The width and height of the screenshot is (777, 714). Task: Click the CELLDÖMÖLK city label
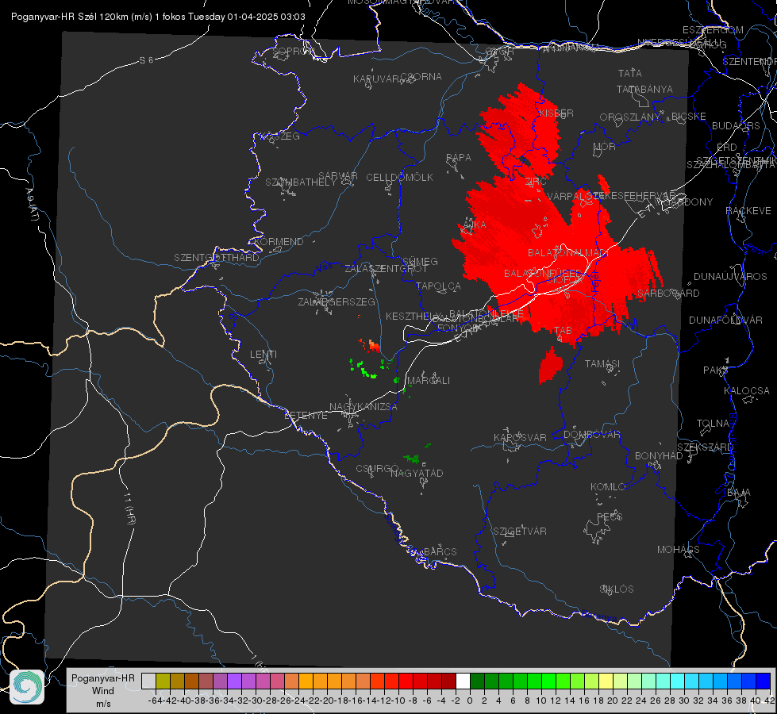[400, 178]
